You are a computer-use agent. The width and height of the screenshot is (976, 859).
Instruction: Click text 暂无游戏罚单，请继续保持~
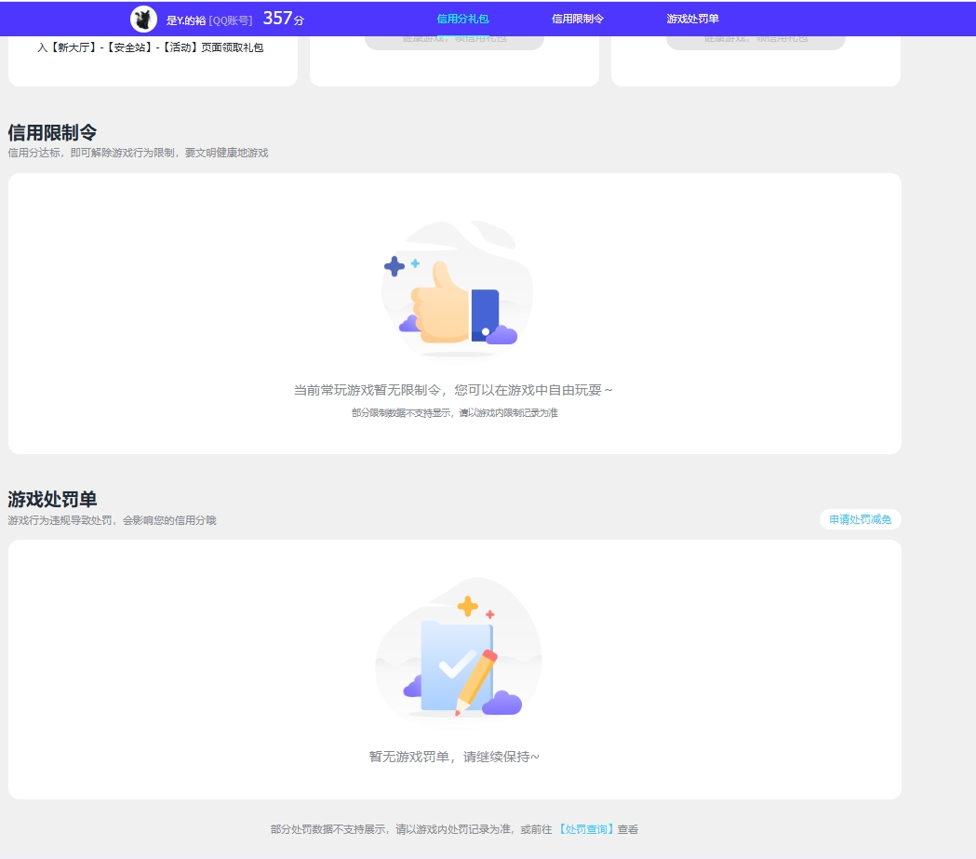454,757
